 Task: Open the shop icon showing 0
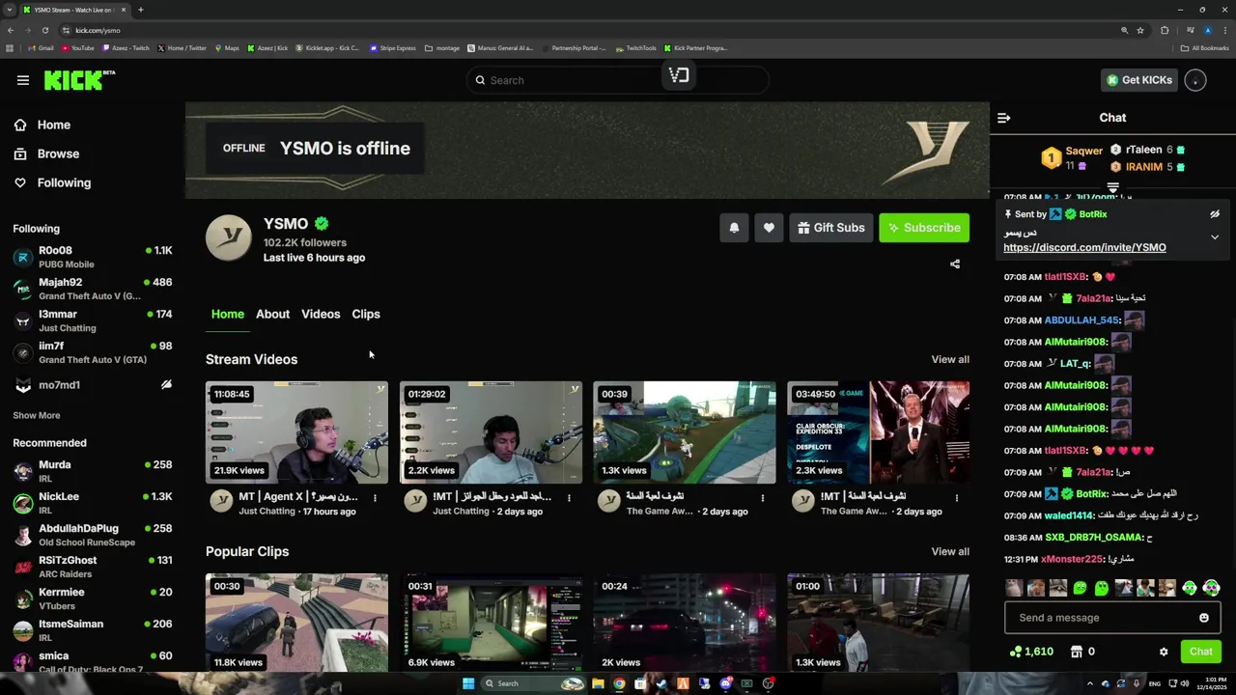[1077, 652]
